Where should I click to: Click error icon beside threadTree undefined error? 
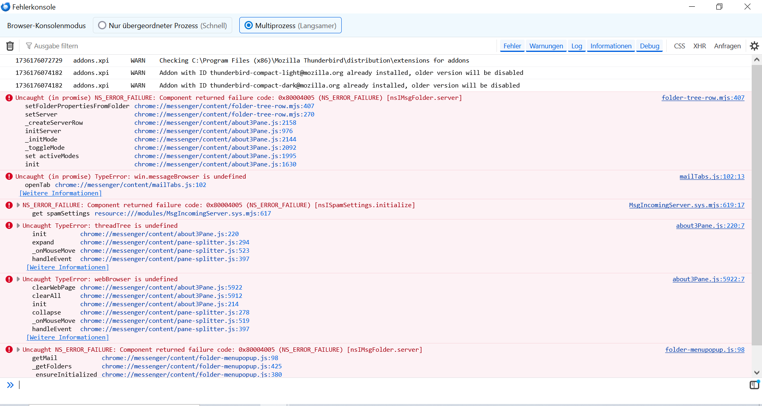(x=9, y=226)
